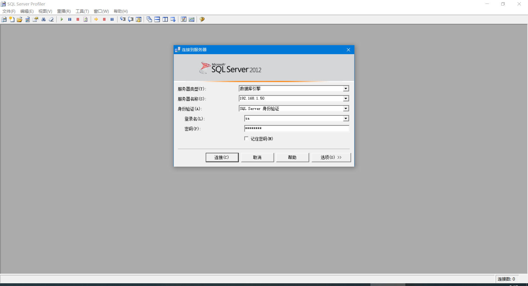Toggle the 记住密码 checkbox

[246, 139]
